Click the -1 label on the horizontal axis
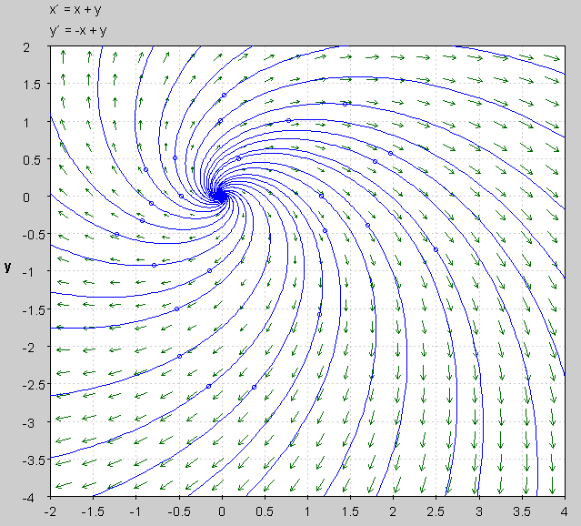 (135, 512)
